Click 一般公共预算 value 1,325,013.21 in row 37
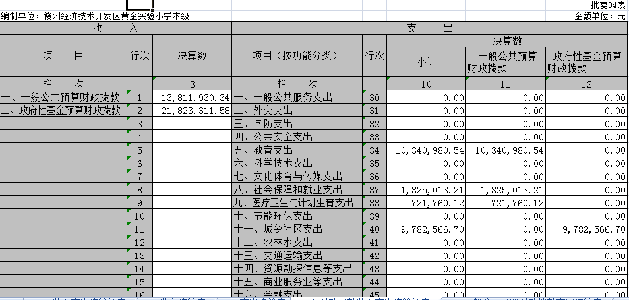Image resolution: width=629 pixels, height=300 pixels. pos(506,189)
